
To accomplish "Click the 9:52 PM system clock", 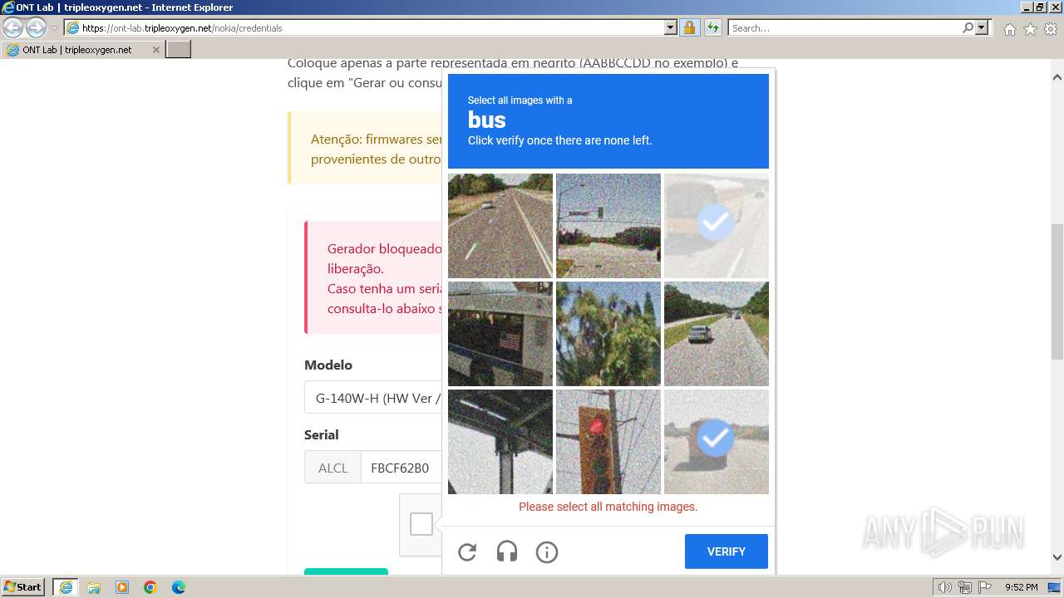I will [1021, 587].
